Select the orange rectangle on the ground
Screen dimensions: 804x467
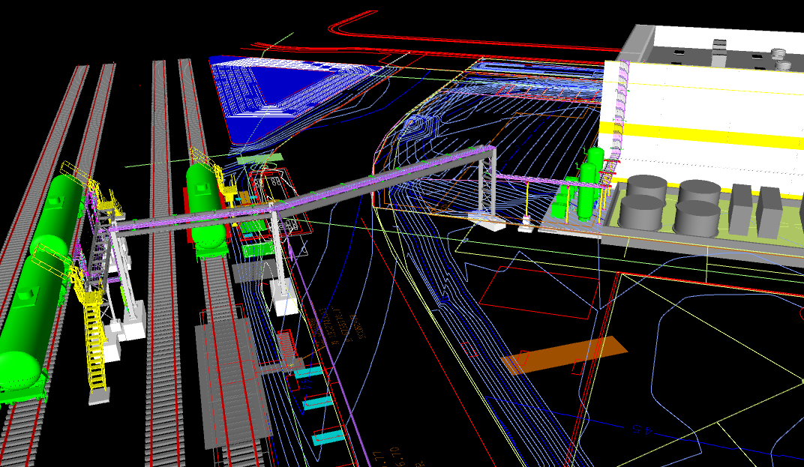pos(563,354)
